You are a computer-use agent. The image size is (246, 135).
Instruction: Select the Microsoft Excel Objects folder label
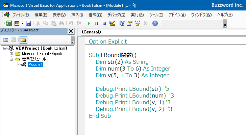click(43, 54)
